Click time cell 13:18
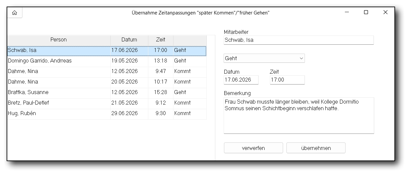The image size is (405, 171). (161, 61)
